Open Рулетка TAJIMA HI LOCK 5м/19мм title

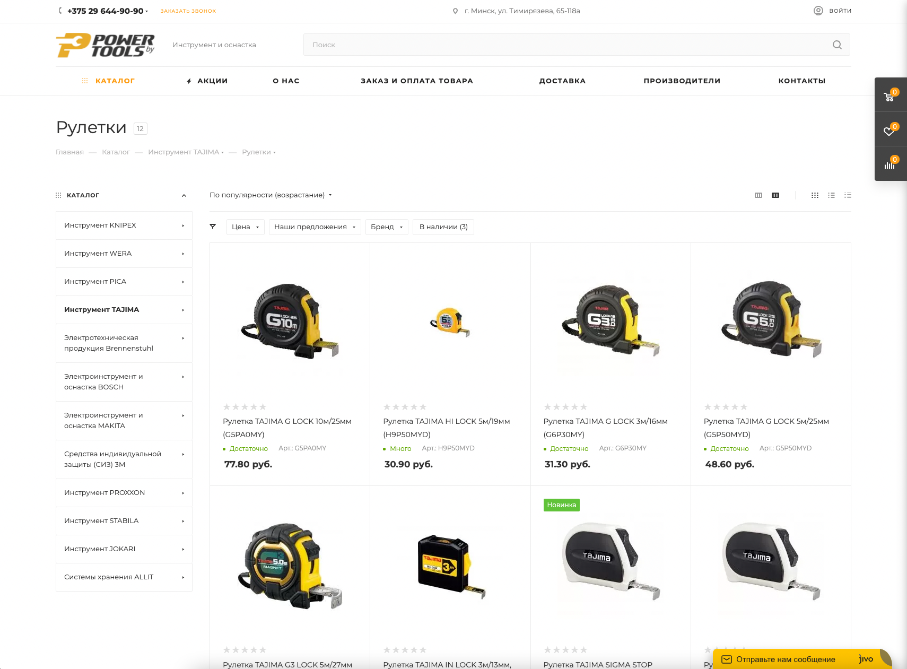(x=447, y=428)
